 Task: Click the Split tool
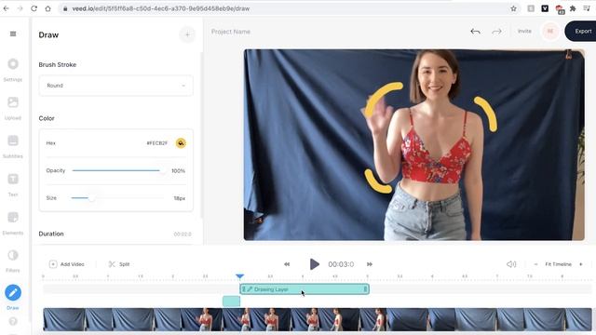[119, 264]
